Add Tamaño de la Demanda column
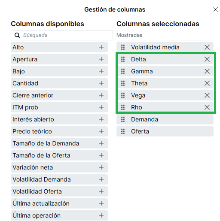The height and width of the screenshot is (221, 220). tap(101, 143)
